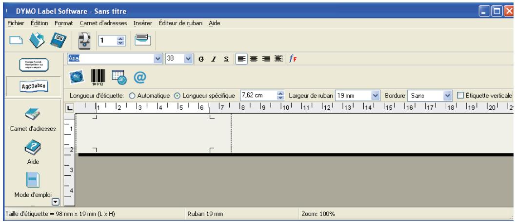Open the Fichier menu
Screen dimensions: 515x222
point(16,23)
